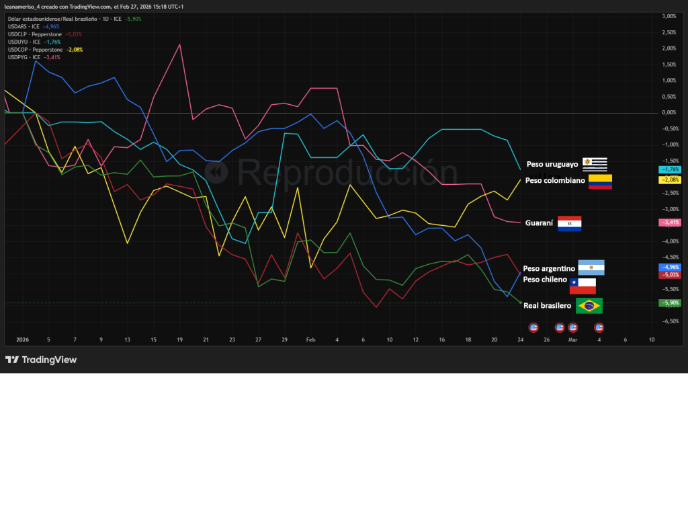This screenshot has width=688, height=531.
Task: Click the yellow -2,08% price axis label
Action: 670,180
